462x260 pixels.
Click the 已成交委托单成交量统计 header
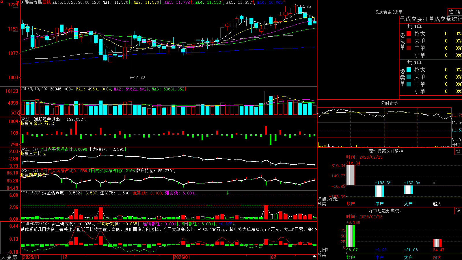431,19
